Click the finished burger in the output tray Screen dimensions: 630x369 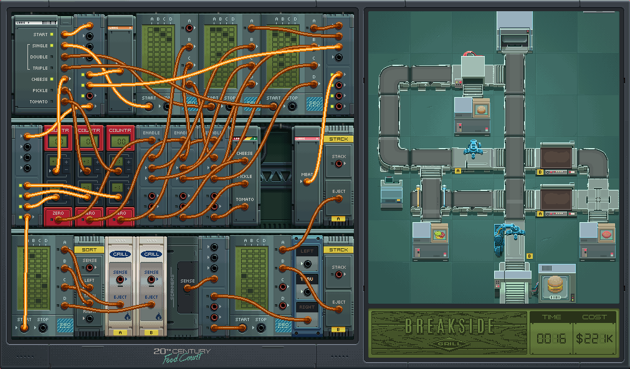[x=556, y=285]
